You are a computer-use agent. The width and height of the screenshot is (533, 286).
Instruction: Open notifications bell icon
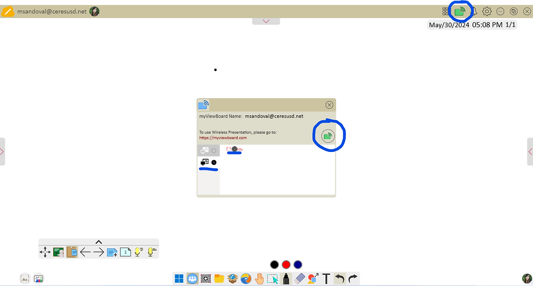474,11
